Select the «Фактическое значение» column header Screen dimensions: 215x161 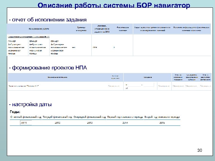click(x=123, y=29)
